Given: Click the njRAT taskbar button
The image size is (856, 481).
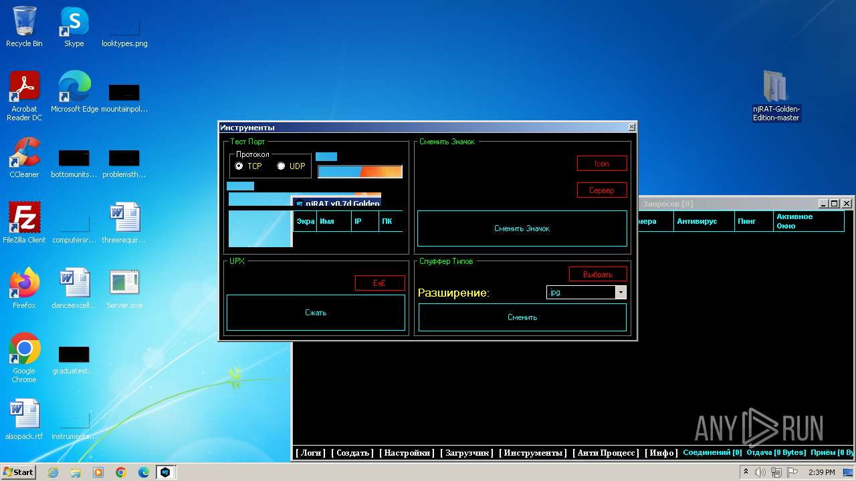Looking at the screenshot, I should (165, 472).
